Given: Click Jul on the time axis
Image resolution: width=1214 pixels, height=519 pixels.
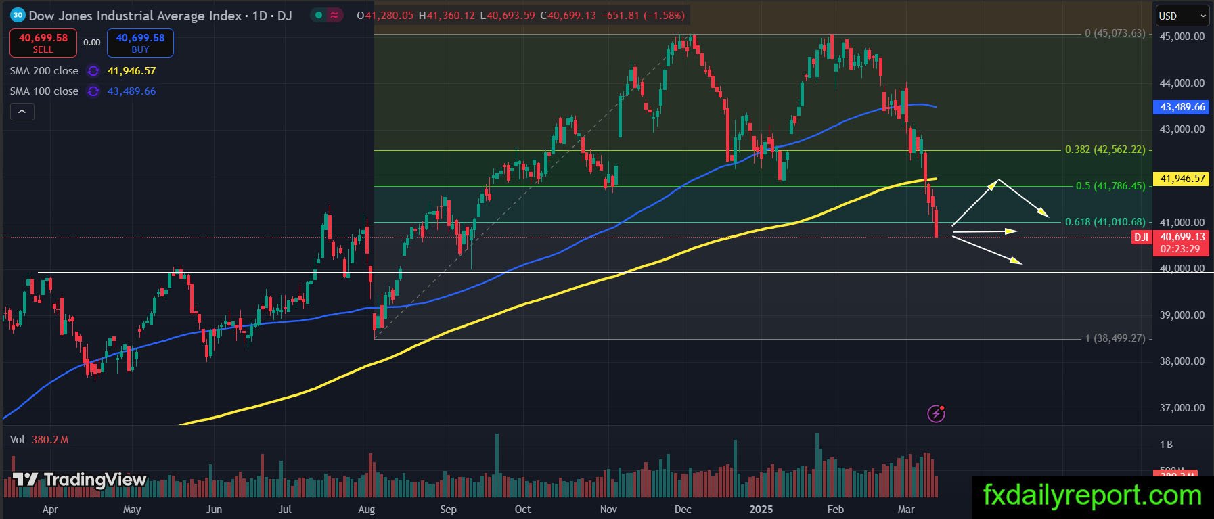Looking at the screenshot, I should (x=285, y=510).
